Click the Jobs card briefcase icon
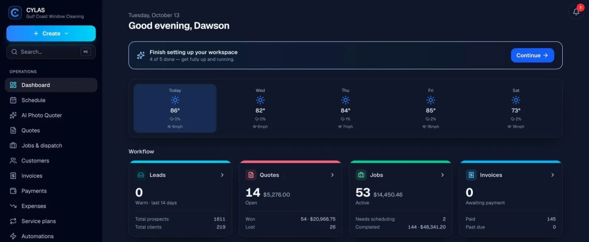 (x=361, y=175)
